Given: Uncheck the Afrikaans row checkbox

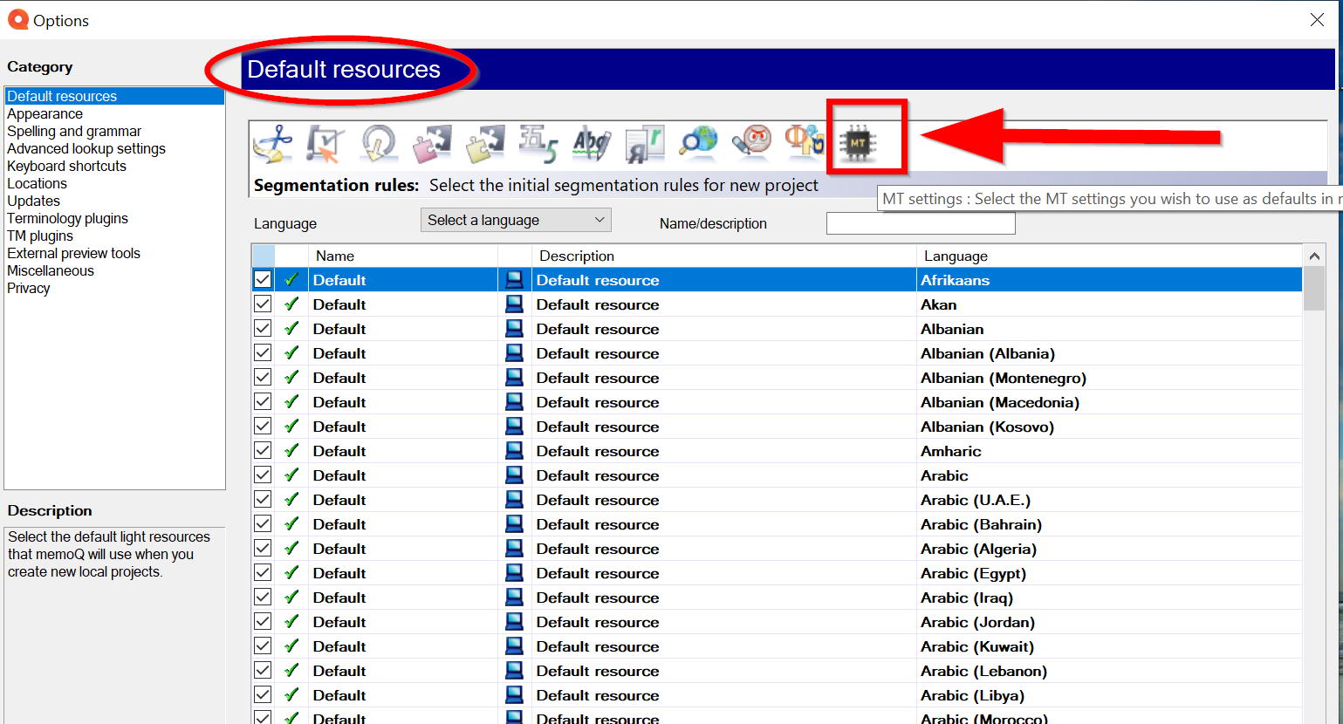Looking at the screenshot, I should (x=263, y=280).
